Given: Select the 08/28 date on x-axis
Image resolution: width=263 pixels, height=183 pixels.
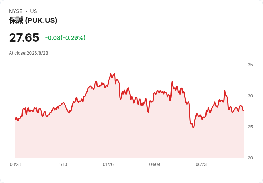Looking at the screenshot, I should (x=15, y=164).
